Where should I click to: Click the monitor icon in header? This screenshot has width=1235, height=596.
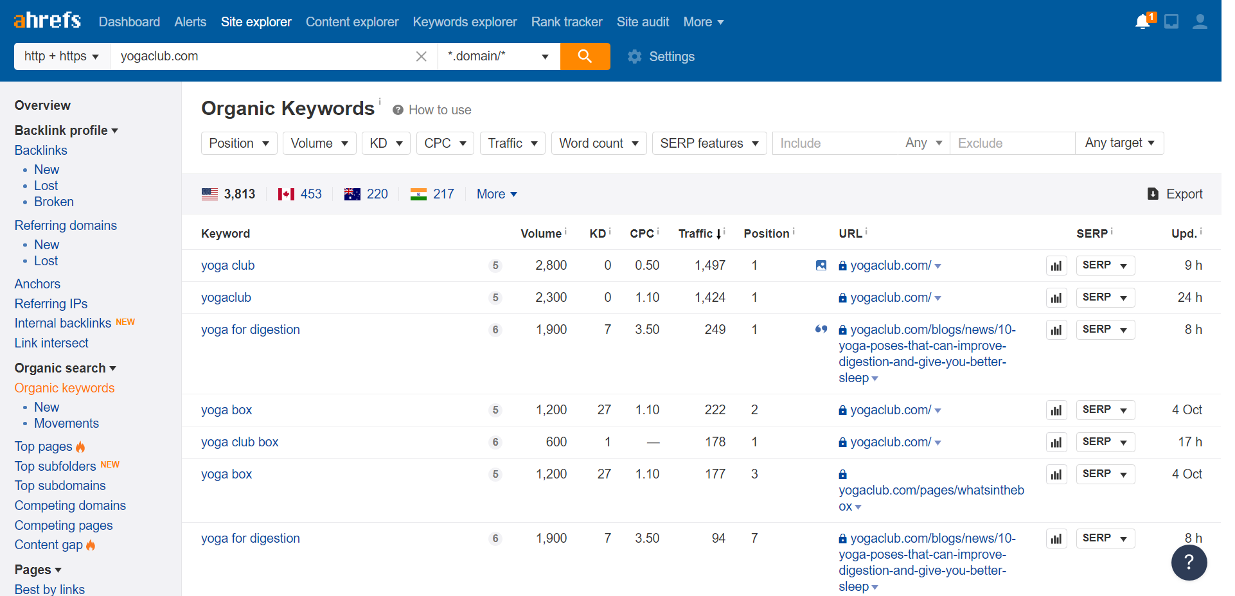1171,22
